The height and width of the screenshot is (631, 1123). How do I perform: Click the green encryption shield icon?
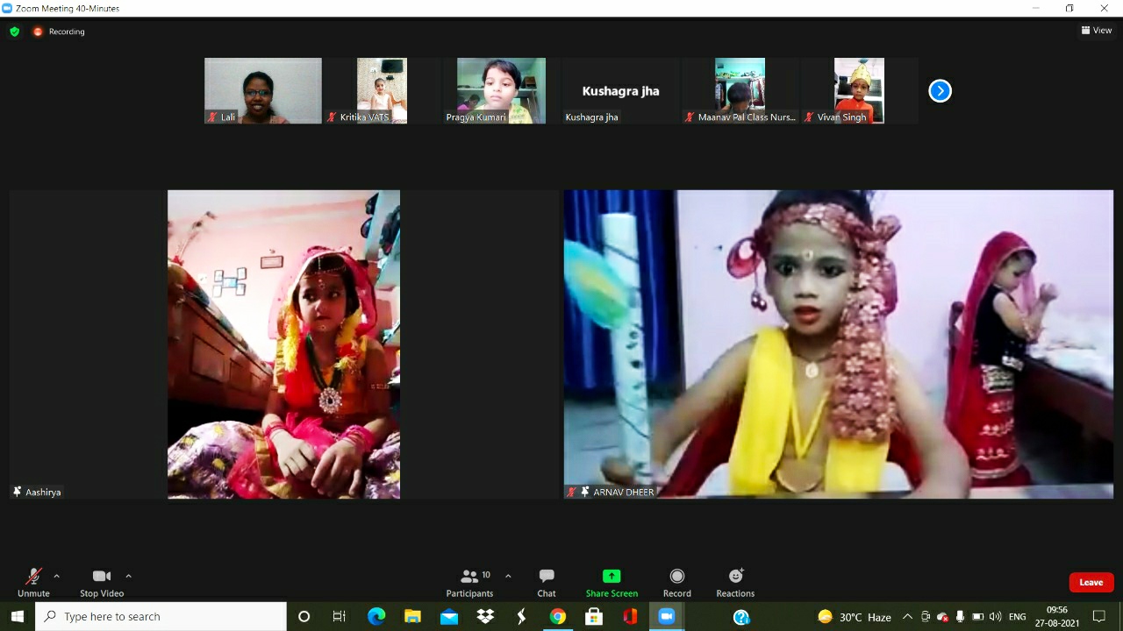click(15, 32)
